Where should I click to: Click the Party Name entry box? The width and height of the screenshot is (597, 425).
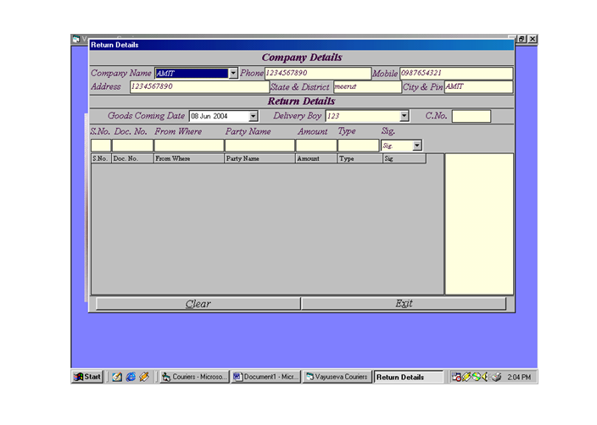coord(259,146)
